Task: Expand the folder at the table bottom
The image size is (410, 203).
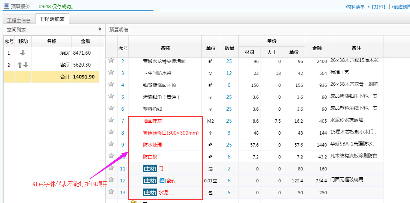Action: point(134,202)
